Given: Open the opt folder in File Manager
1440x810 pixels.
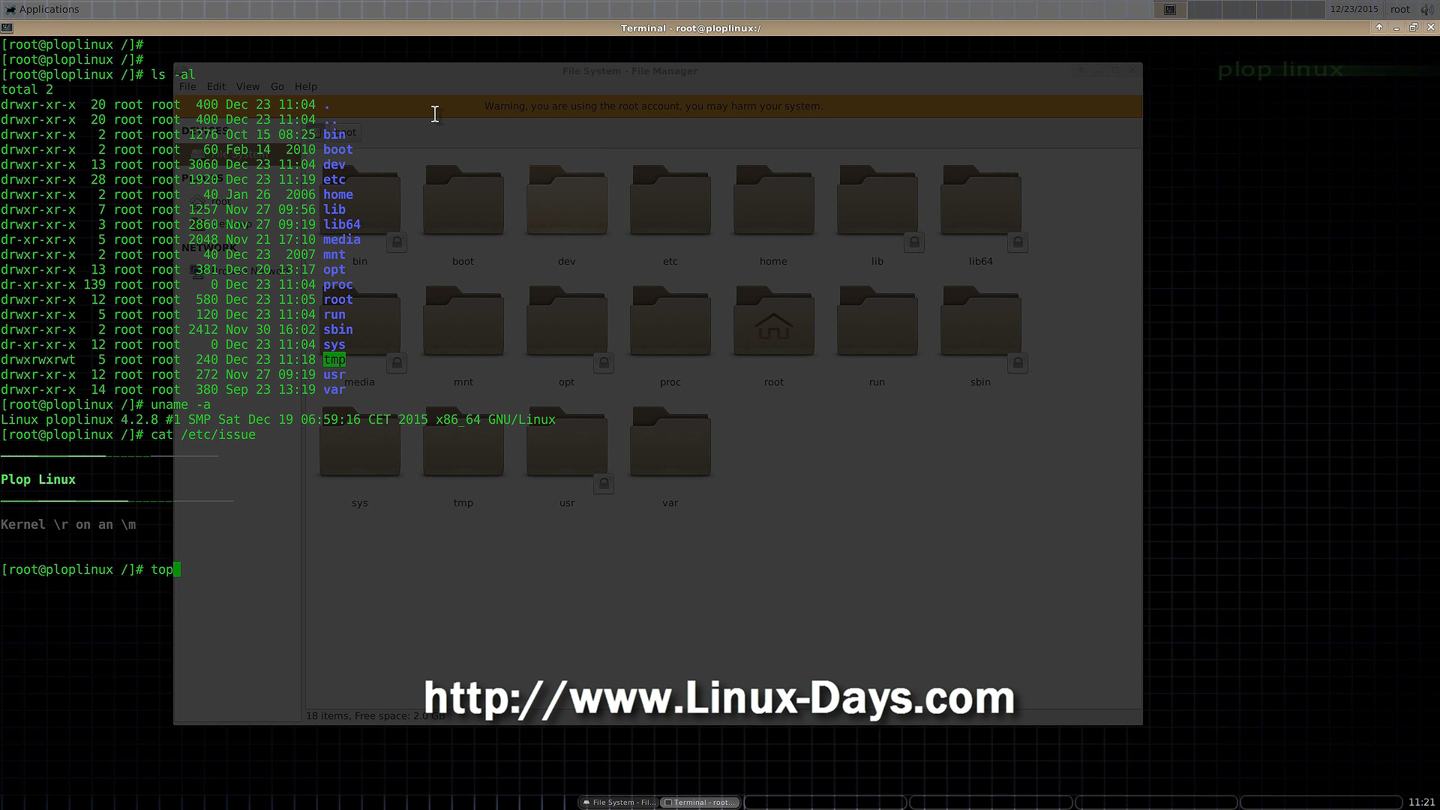Looking at the screenshot, I should point(567,322).
